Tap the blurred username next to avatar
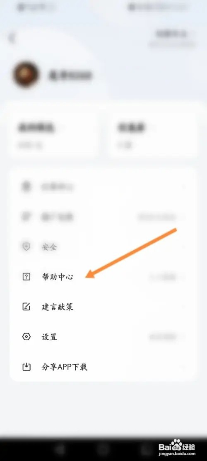207x461 pixels. 70,75
